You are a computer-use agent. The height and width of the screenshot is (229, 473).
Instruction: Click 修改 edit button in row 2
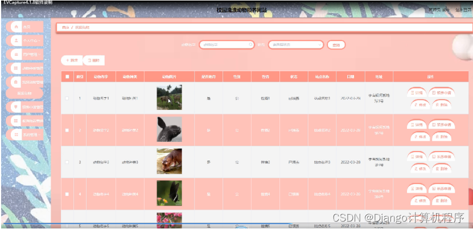click(420, 136)
